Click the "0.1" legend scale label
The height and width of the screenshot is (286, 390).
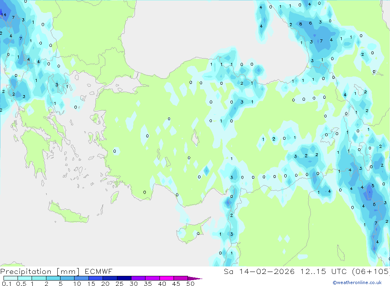(x=7, y=284)
